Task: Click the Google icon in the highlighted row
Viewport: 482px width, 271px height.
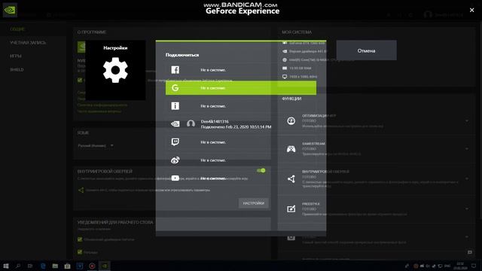Action: [175, 88]
